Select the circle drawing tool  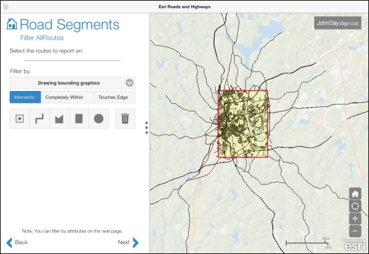[x=98, y=119]
